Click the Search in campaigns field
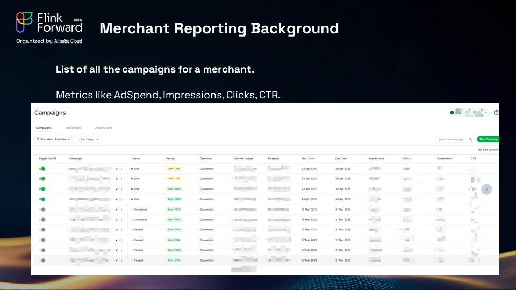This screenshot has width=516, height=290. [455, 140]
